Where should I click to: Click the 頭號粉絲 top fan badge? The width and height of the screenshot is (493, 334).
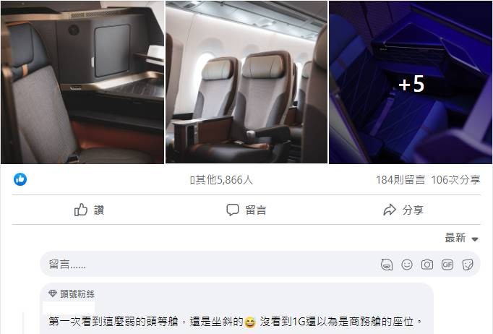pos(72,294)
